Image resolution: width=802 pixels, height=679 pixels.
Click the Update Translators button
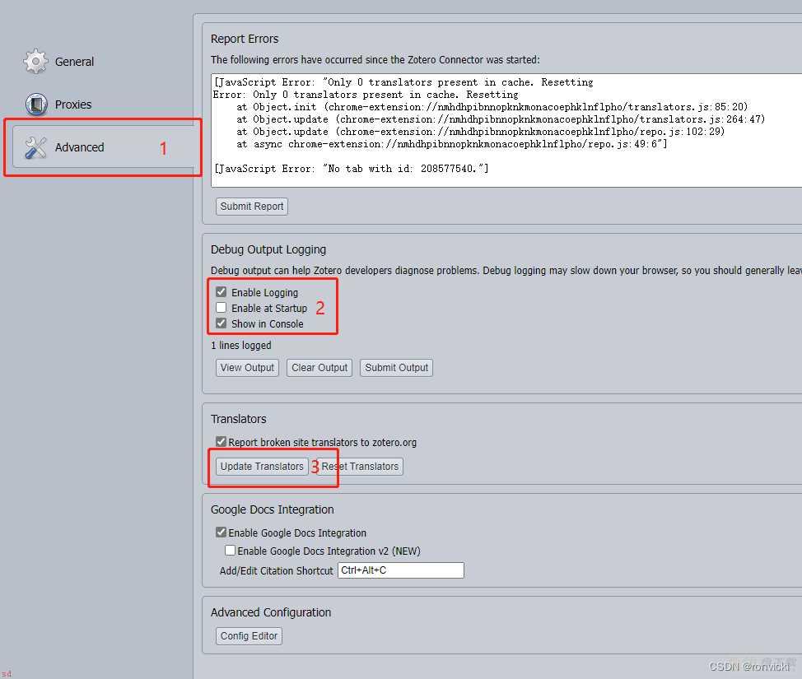[x=262, y=467]
